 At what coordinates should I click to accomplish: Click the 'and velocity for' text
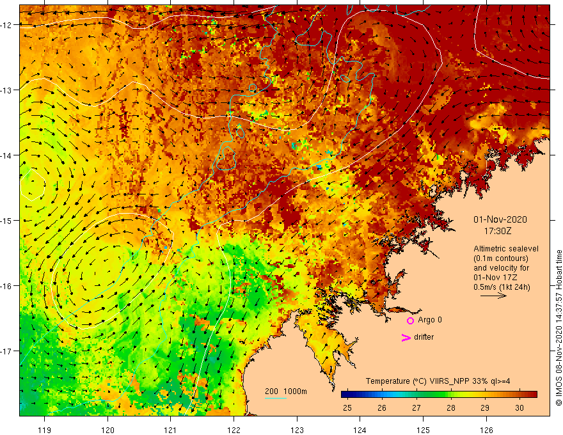pos(501,268)
